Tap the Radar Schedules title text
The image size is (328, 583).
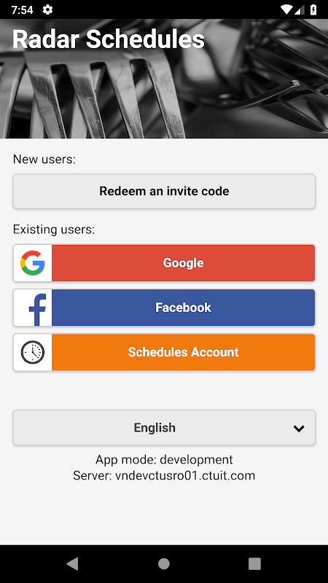[x=109, y=39]
